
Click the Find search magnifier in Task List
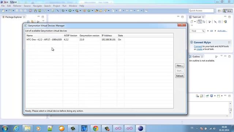pyautogui.click(x=203, y=31)
